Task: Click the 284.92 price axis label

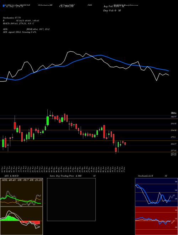Action: [x=174, y=130]
